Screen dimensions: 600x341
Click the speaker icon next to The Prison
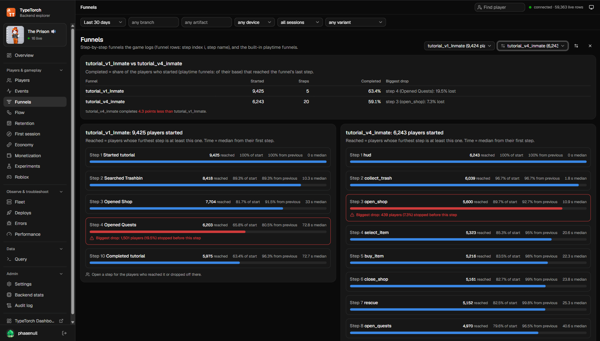53,32
